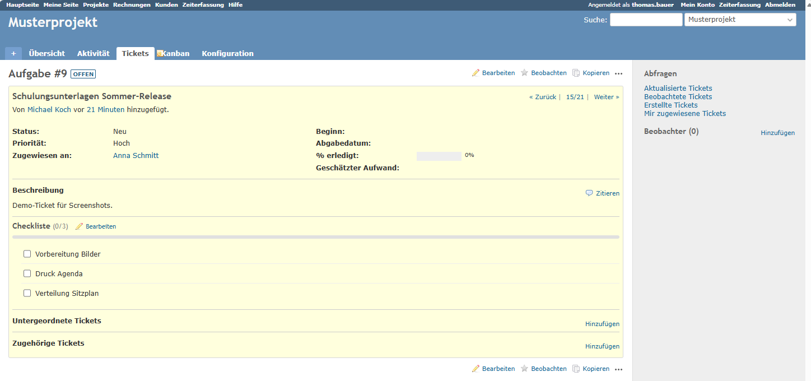Image resolution: width=811 pixels, height=381 pixels.
Task: Open the Musterprojekt project selector dropdown
Action: [x=740, y=19]
